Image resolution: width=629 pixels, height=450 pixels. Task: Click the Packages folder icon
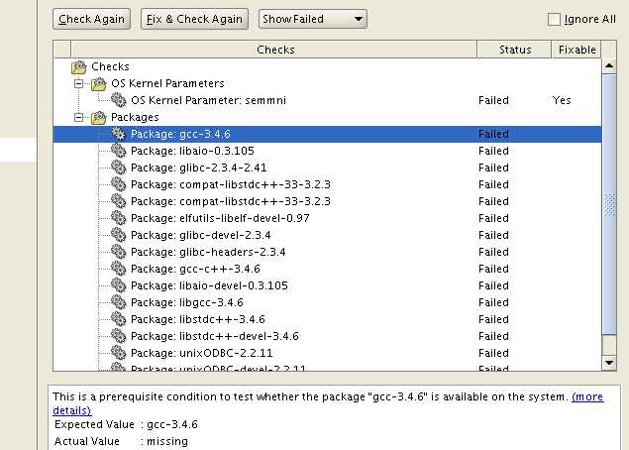99,118
